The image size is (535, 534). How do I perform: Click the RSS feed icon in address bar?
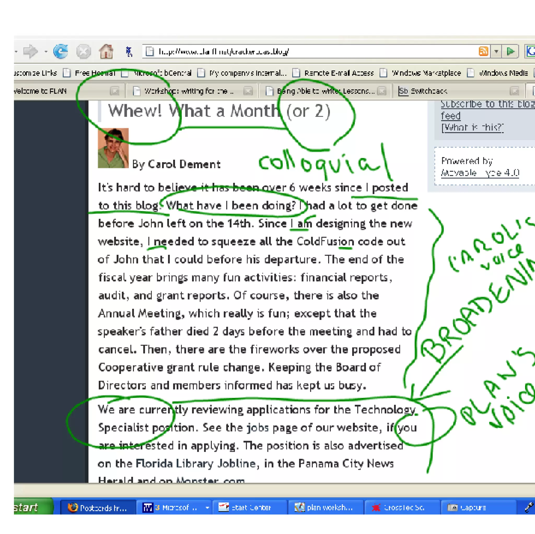(483, 51)
